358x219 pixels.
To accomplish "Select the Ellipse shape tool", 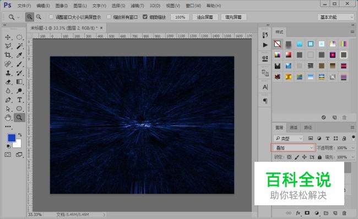I will point(19,108).
